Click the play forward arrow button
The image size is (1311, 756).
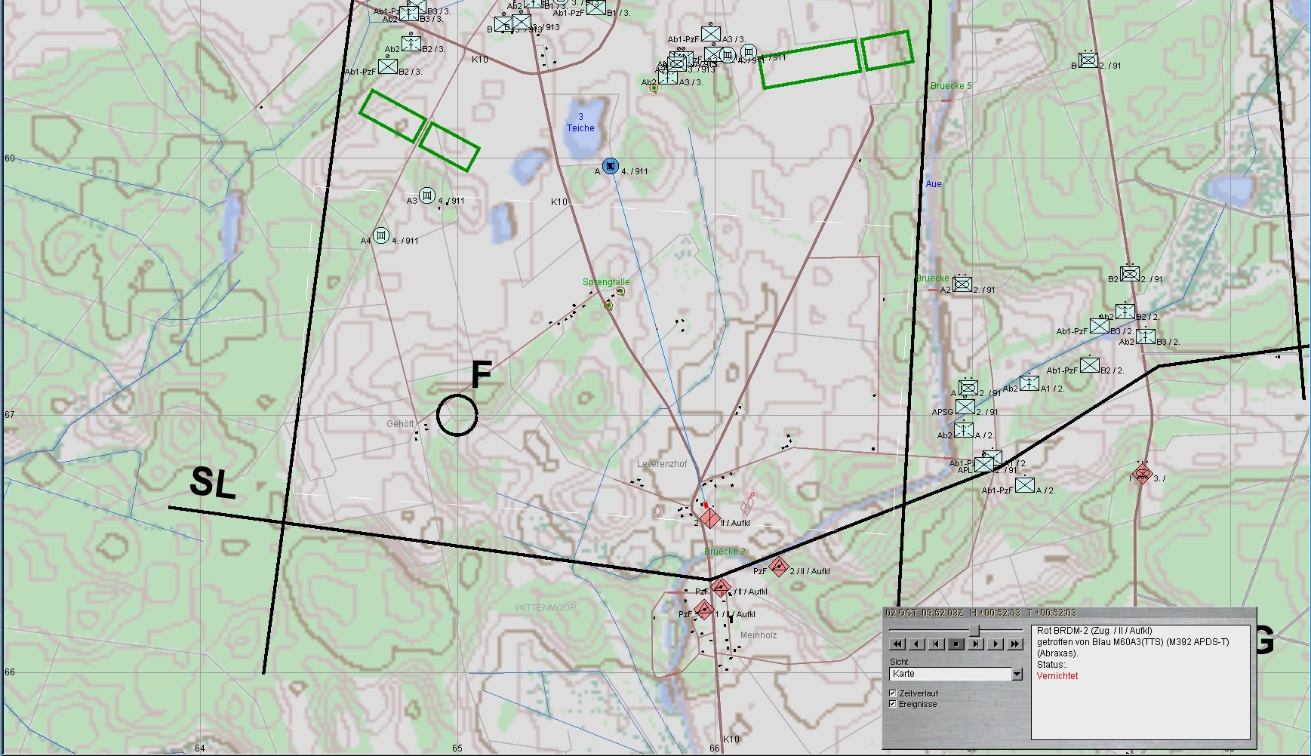(x=996, y=644)
